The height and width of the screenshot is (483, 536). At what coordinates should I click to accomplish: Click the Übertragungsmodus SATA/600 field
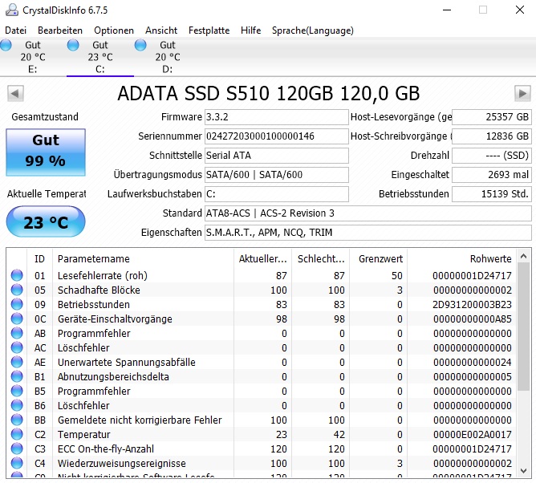click(277, 175)
